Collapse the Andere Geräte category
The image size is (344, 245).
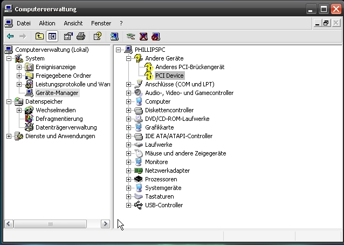point(128,58)
